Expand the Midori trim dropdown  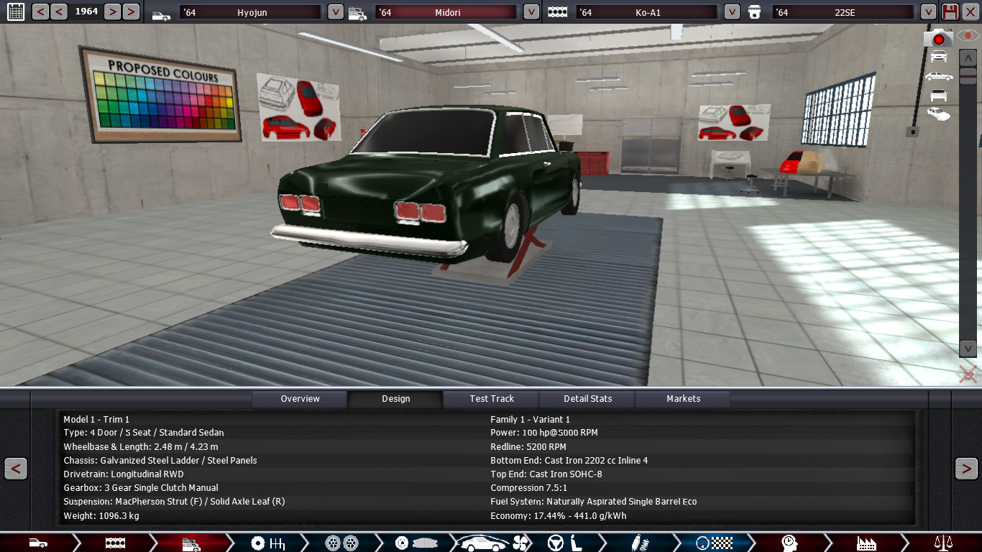click(531, 12)
